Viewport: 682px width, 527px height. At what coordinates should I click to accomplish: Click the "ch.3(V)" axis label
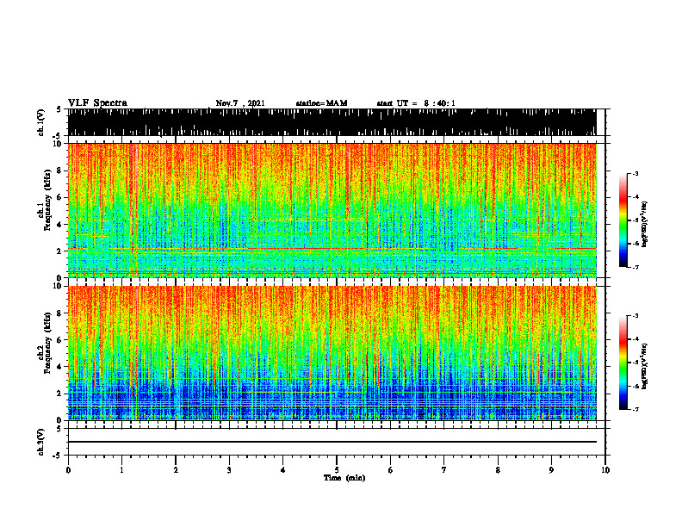(x=41, y=443)
